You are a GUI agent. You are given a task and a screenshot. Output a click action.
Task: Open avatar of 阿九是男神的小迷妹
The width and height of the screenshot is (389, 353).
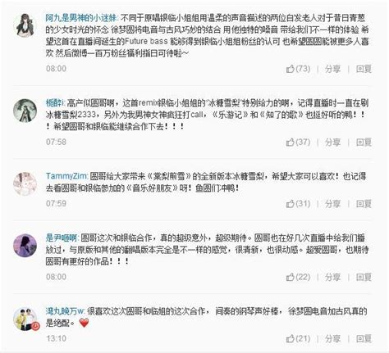point(25,25)
